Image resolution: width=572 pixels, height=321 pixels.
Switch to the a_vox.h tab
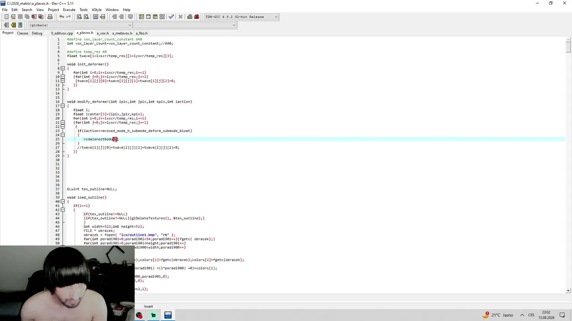[103, 33]
